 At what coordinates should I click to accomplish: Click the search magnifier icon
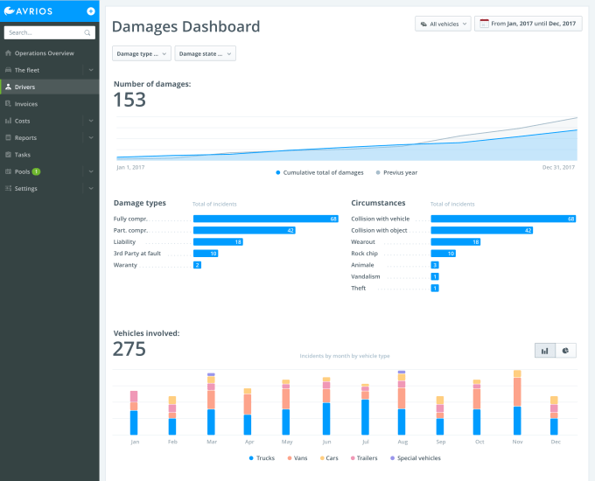click(x=88, y=33)
